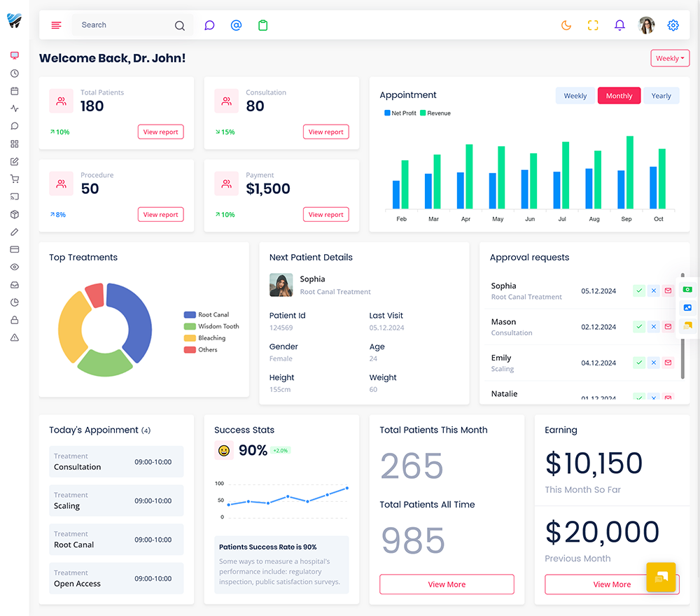Click blue image icon on side panel
Screen dimensions: 700x616
pyautogui.click(x=687, y=307)
